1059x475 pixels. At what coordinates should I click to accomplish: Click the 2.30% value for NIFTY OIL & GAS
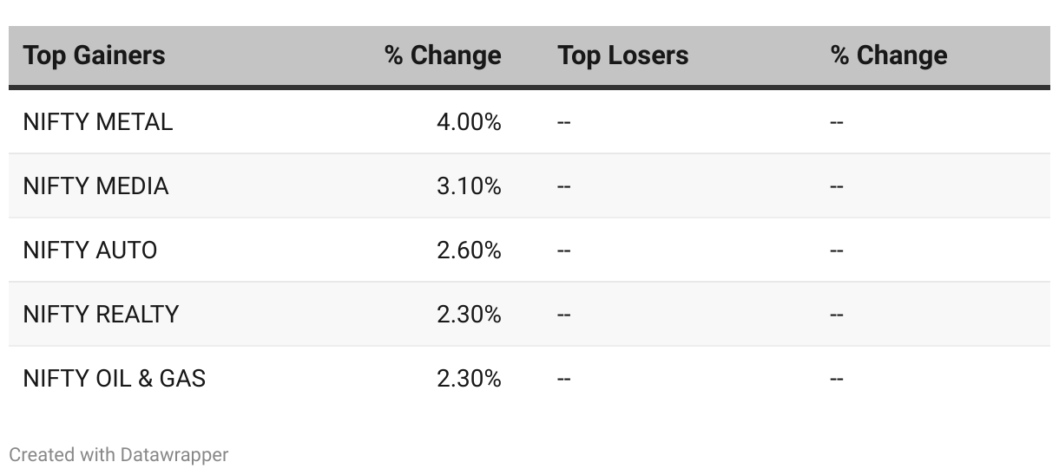(469, 378)
